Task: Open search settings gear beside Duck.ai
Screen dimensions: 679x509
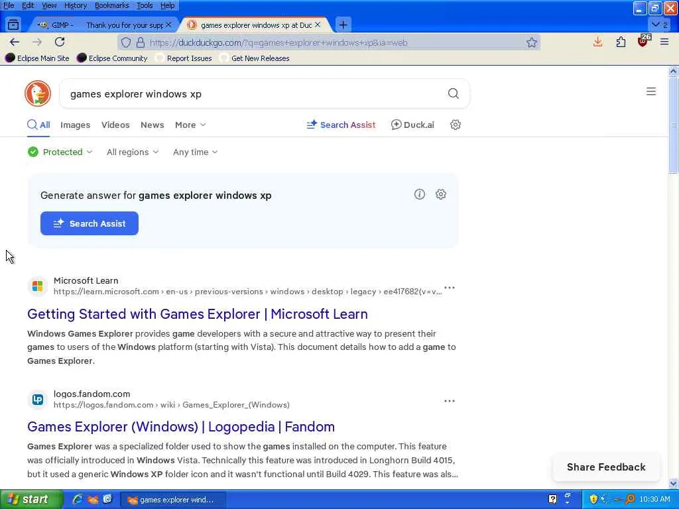Action: coord(455,125)
